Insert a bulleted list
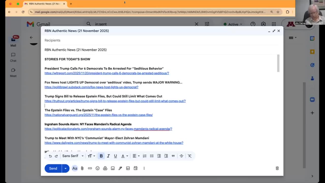Screen dimensions: 325x183 [x=152, y=156]
